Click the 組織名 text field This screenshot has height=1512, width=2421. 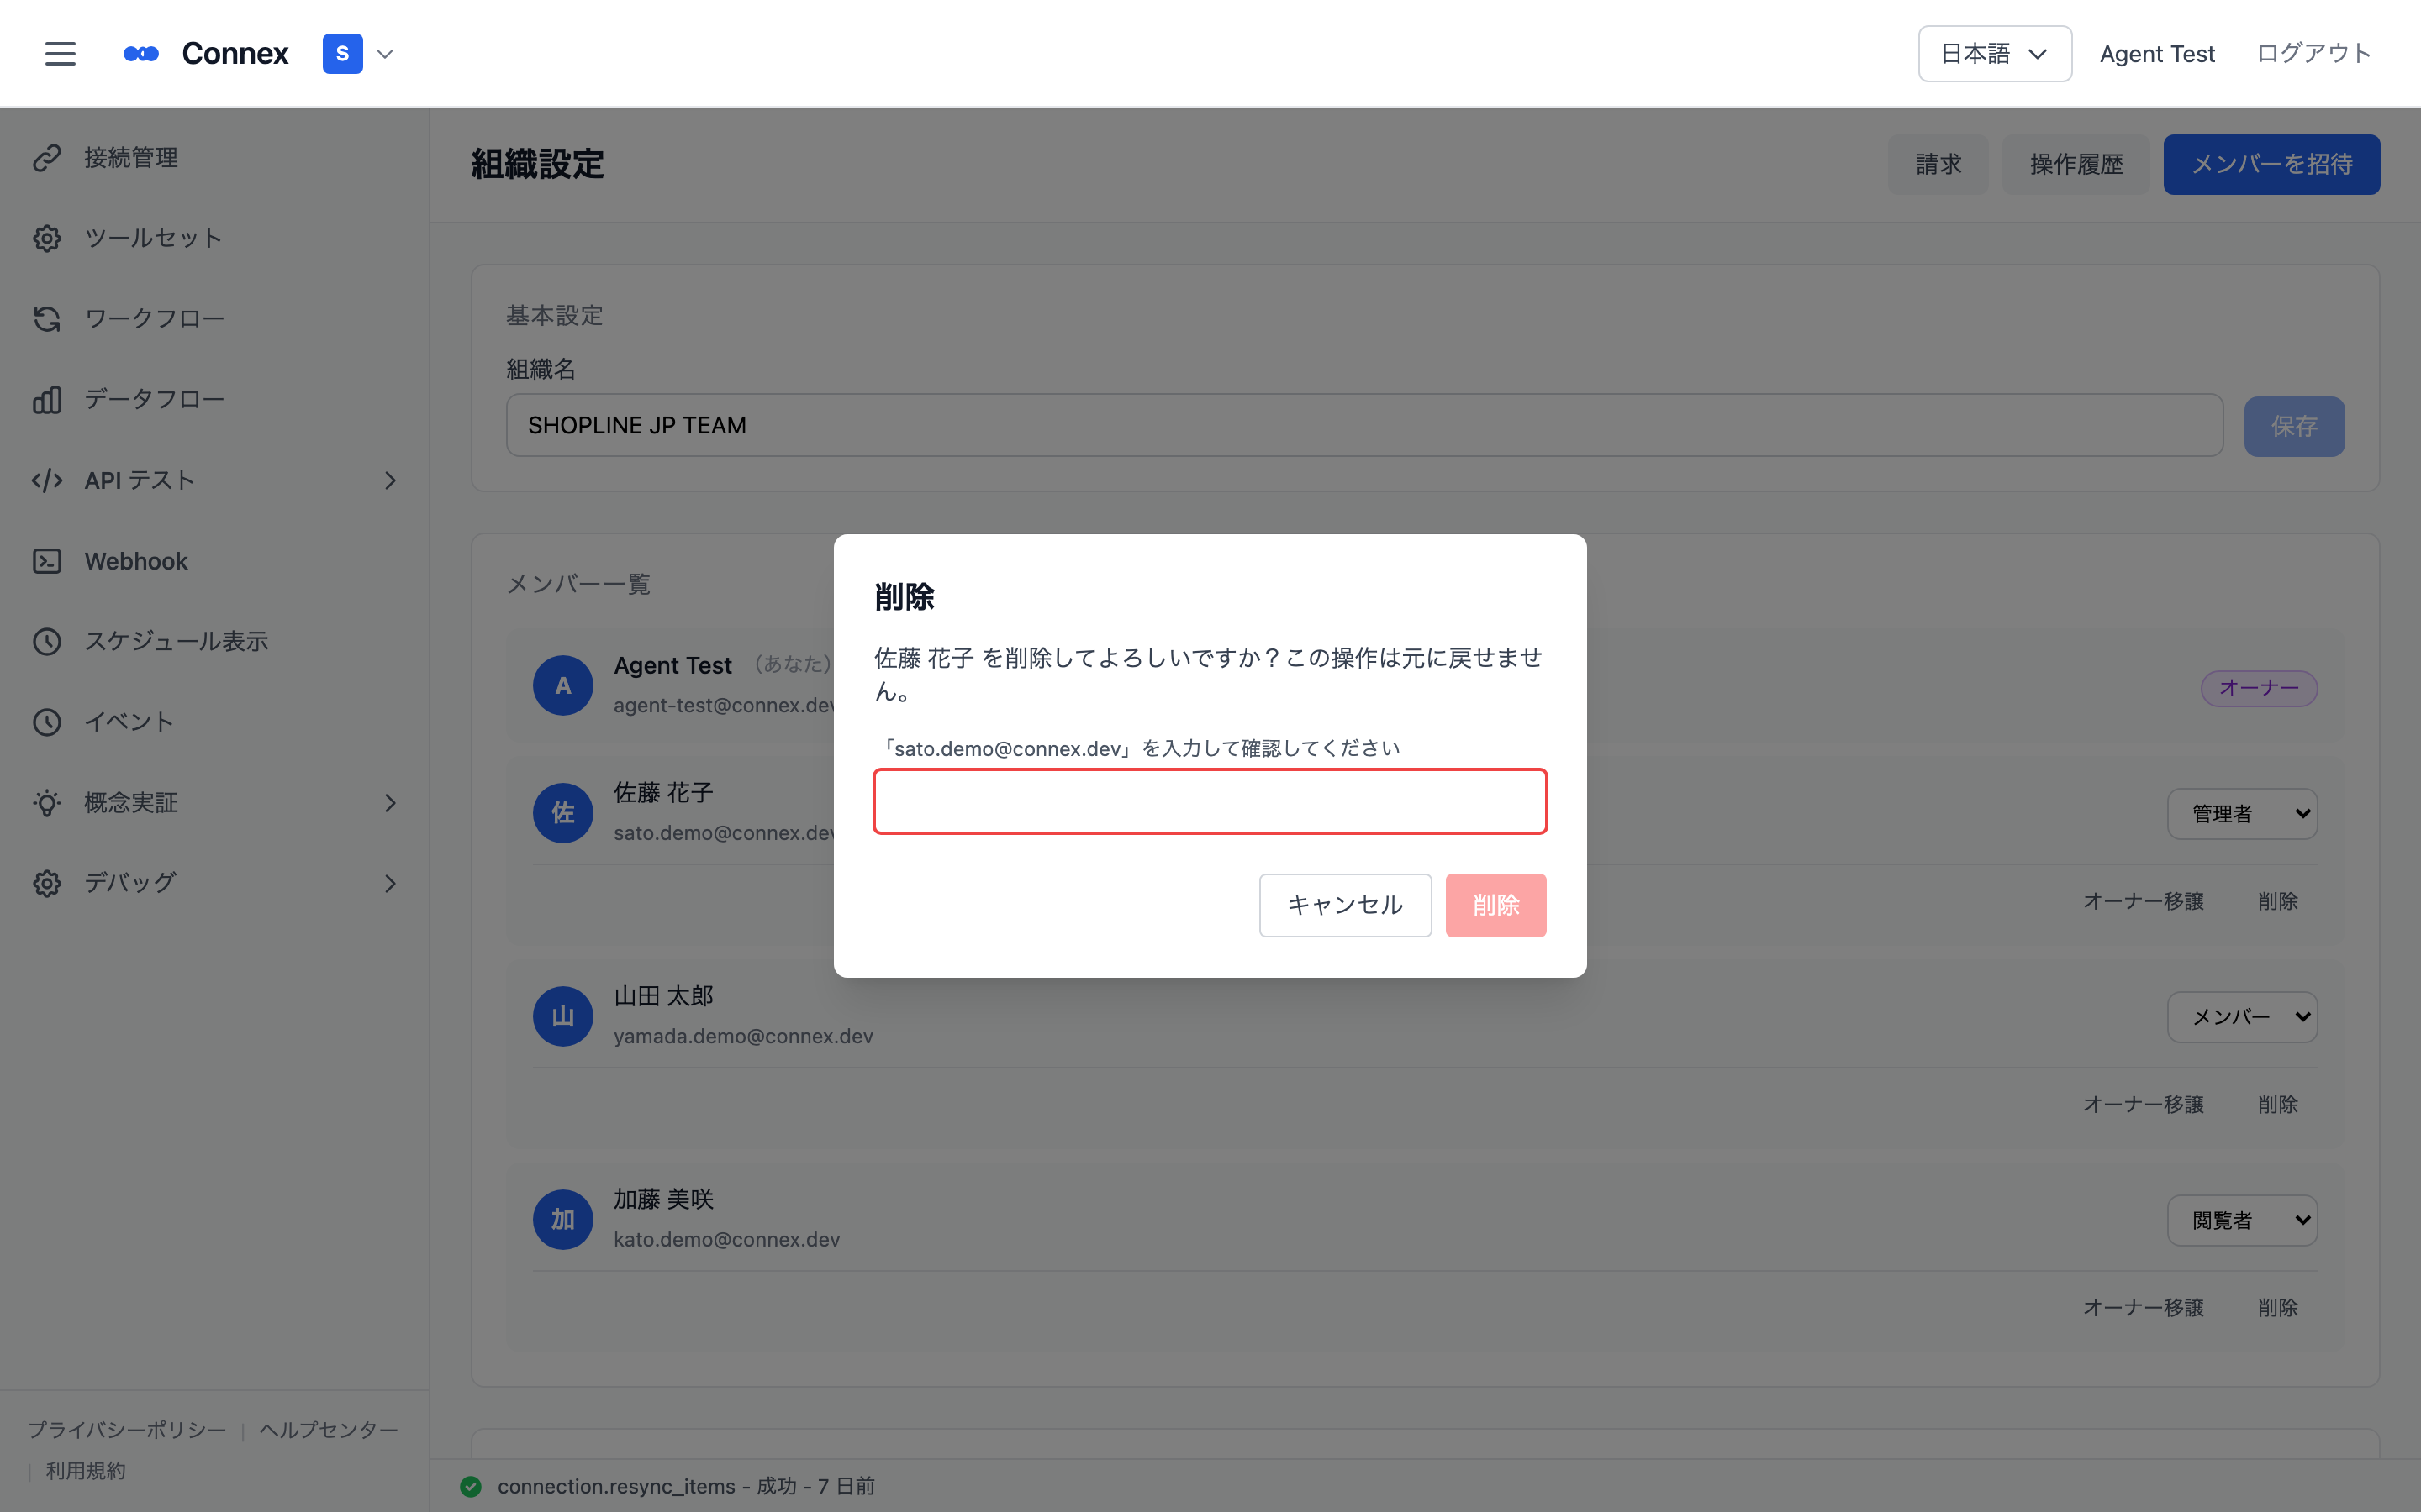[1364, 425]
